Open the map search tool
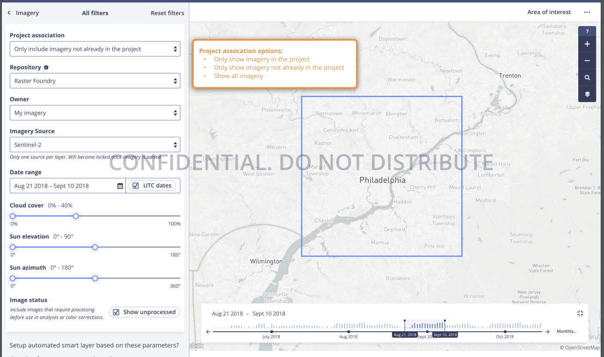The width and height of the screenshot is (604, 357). (587, 78)
